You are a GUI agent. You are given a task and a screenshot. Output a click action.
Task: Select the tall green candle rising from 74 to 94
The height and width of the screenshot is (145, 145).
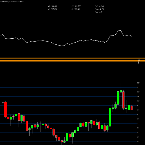pos(110,117)
